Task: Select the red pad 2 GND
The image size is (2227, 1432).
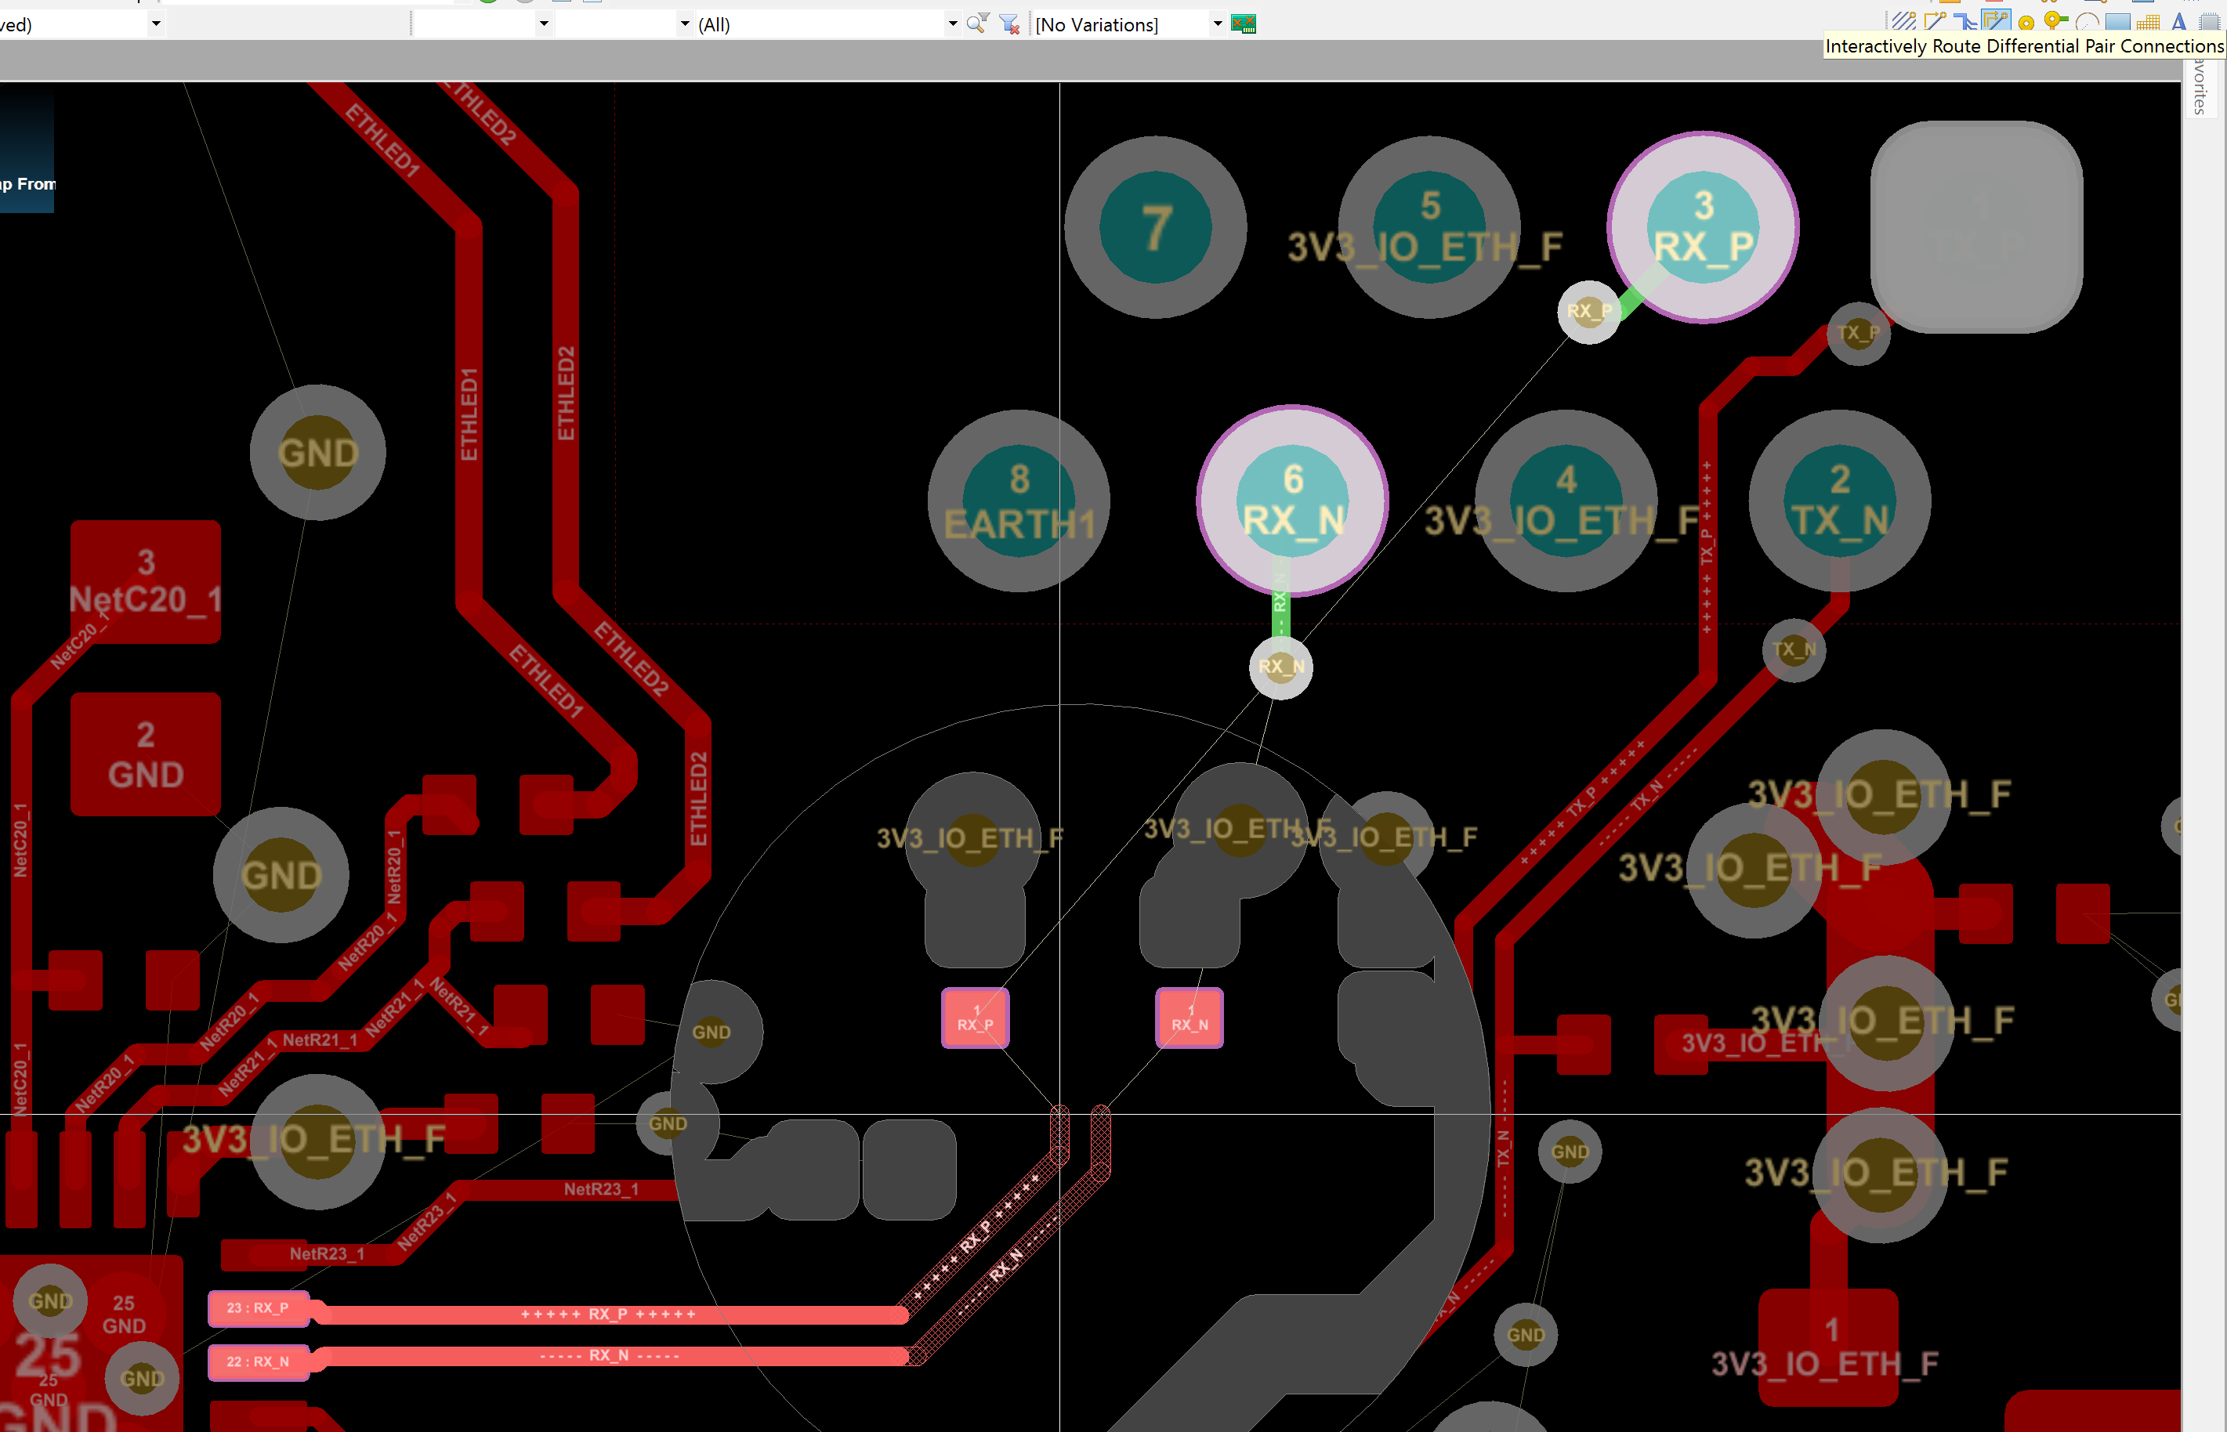Action: [x=146, y=754]
